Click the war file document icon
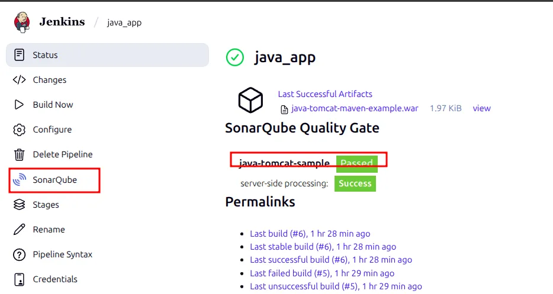The height and width of the screenshot is (294, 553). (284, 109)
